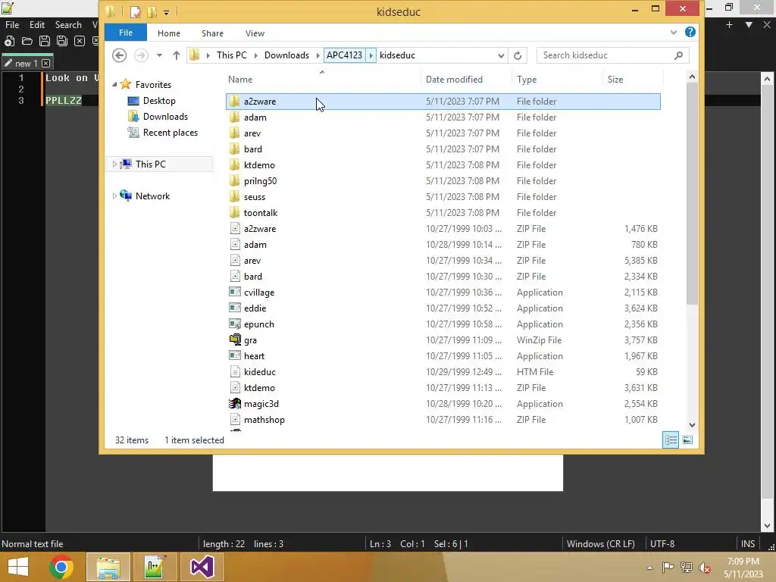Click the Explorer Back arrow button
776x582 pixels.
(119, 55)
